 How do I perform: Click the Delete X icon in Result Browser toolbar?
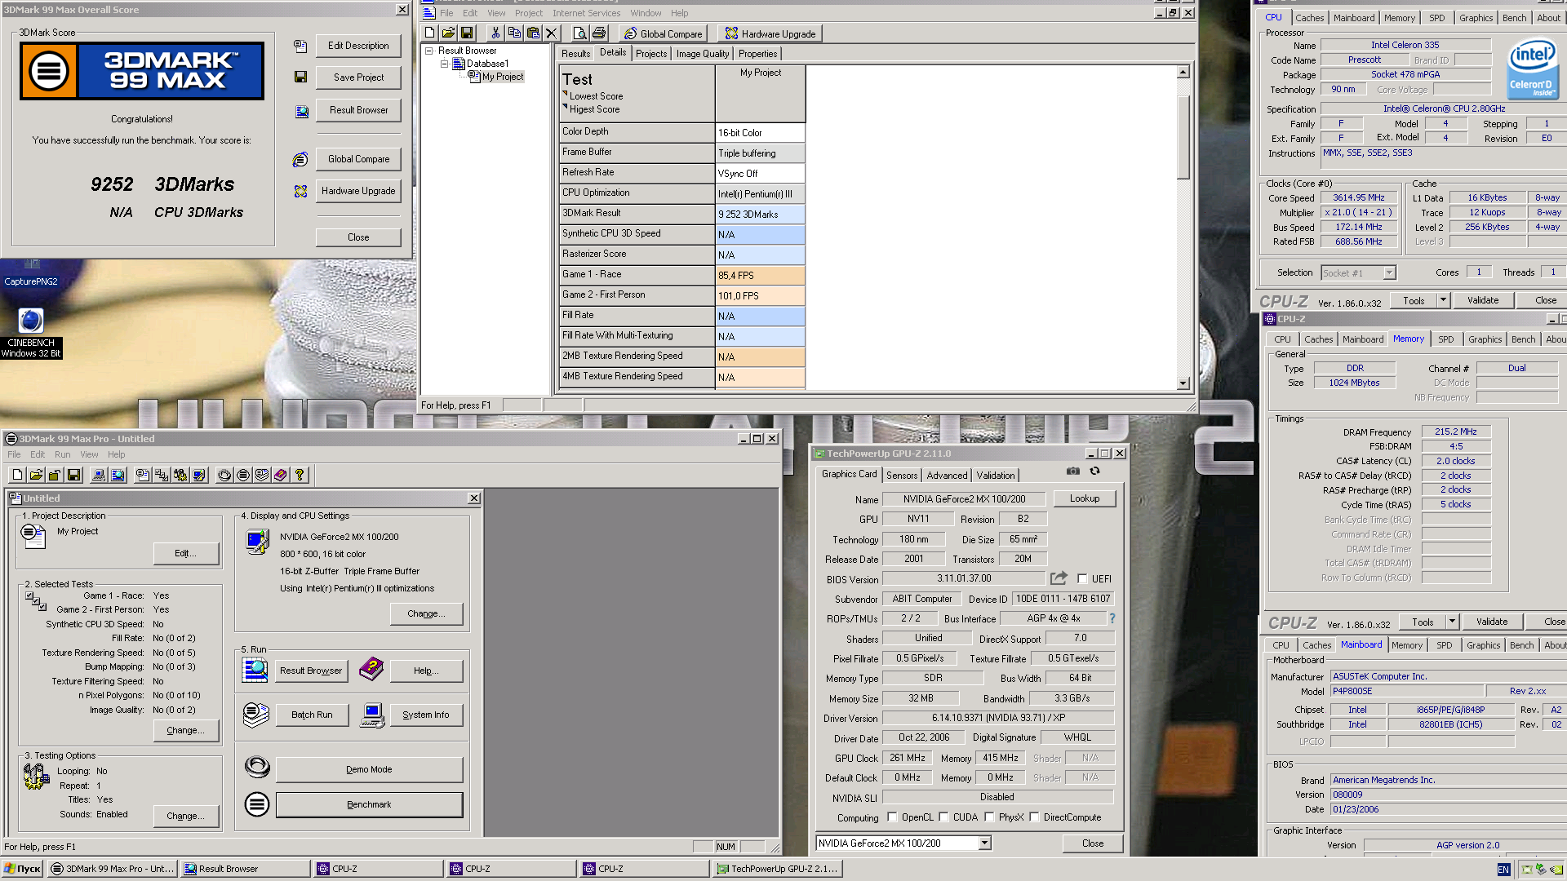(x=552, y=33)
